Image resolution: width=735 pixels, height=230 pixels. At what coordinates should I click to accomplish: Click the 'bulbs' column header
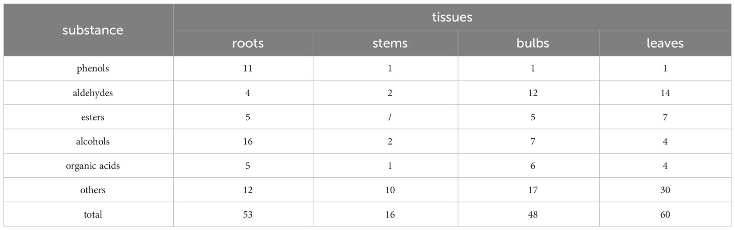[x=533, y=43]
